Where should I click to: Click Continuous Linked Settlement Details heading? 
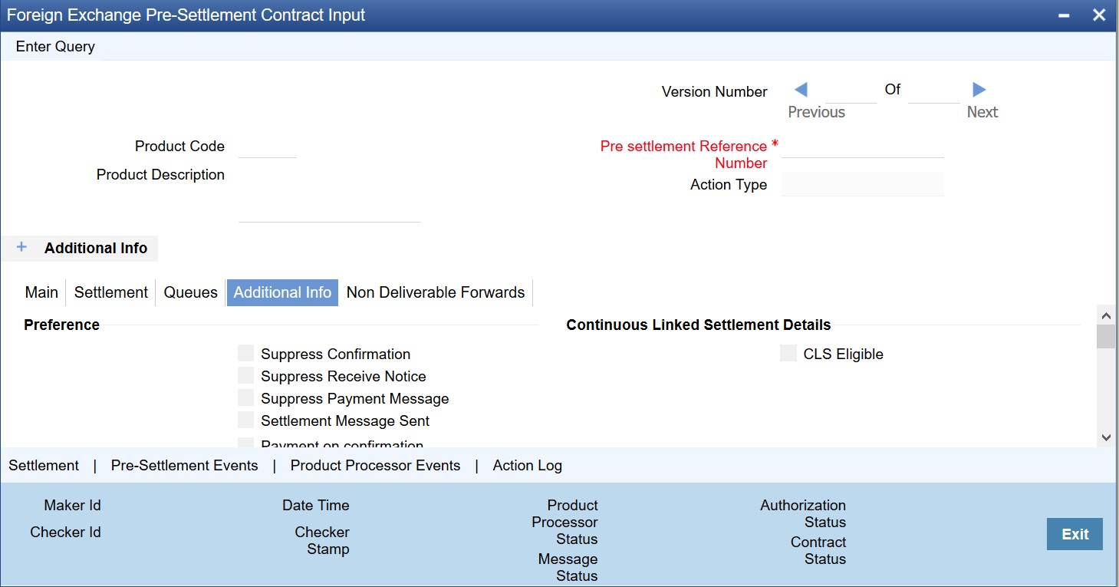coord(699,325)
